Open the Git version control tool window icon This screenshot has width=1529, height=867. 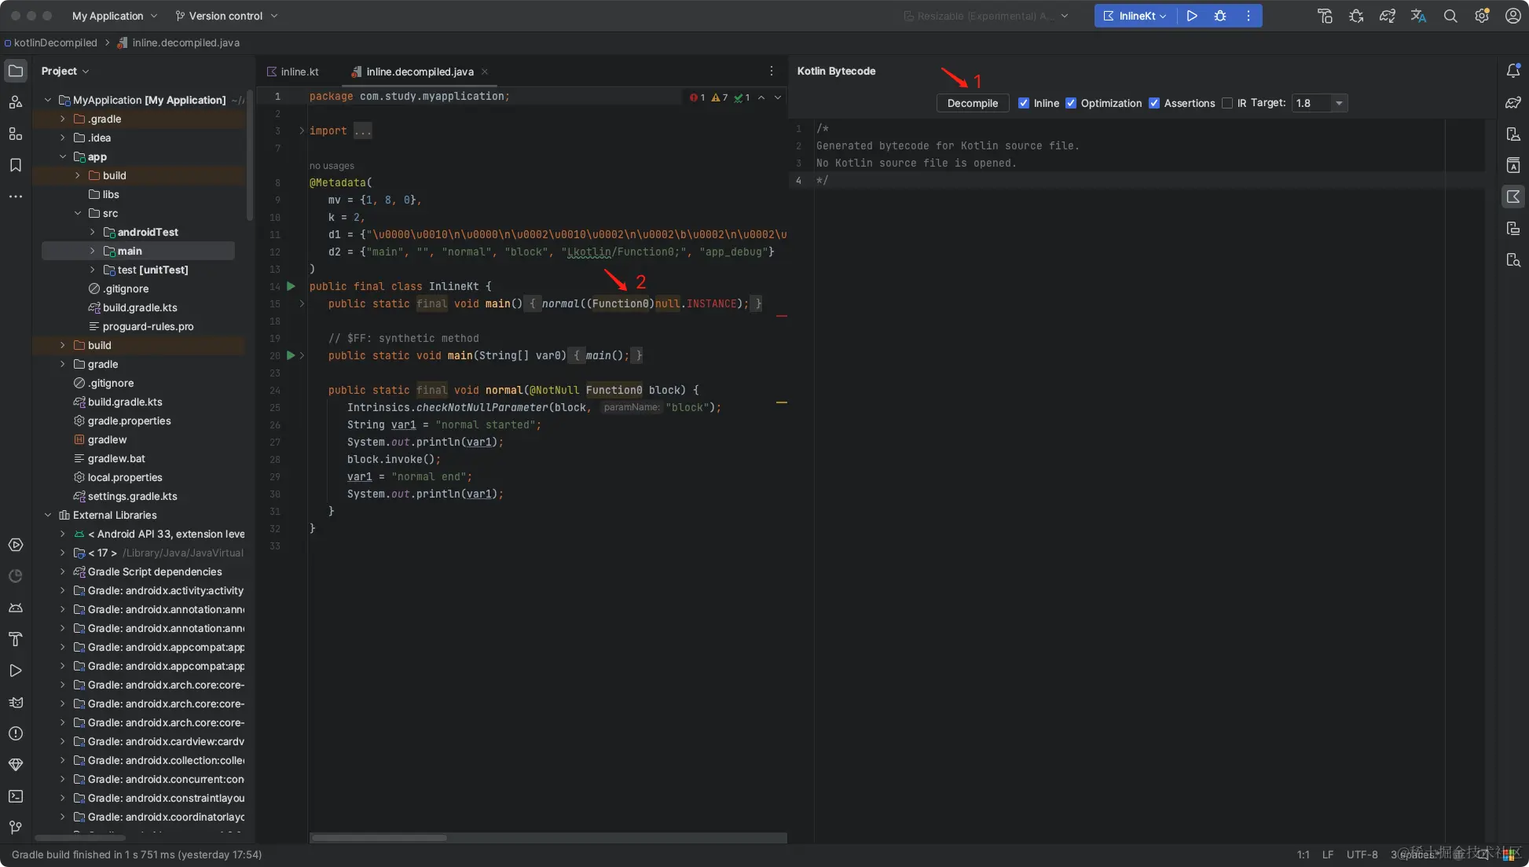[16, 828]
